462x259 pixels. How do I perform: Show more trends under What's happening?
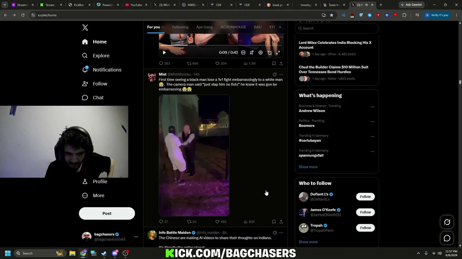tap(308, 167)
